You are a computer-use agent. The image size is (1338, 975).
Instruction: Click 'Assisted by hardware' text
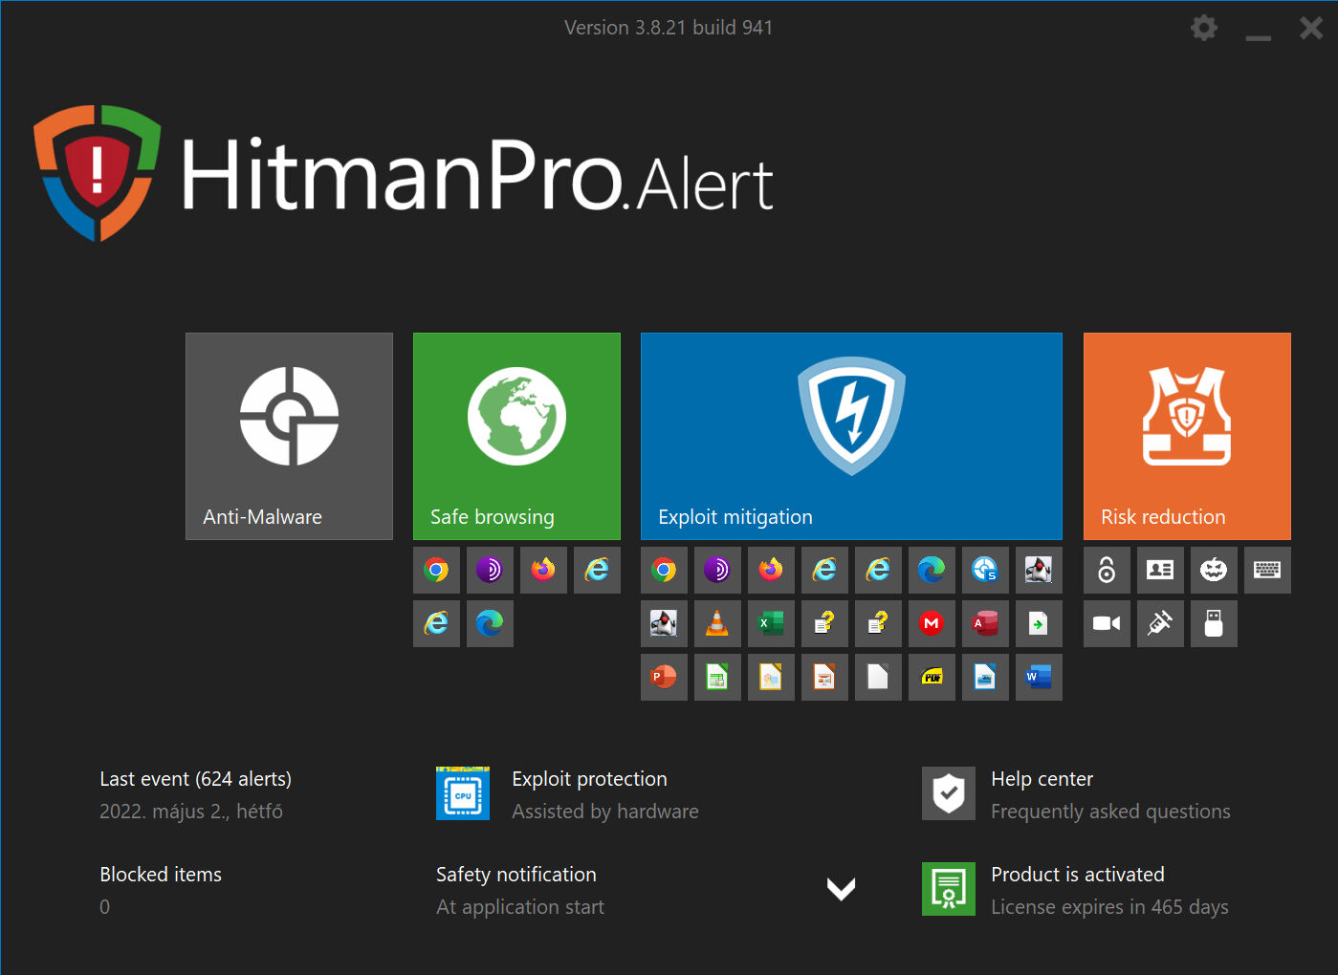[605, 812]
